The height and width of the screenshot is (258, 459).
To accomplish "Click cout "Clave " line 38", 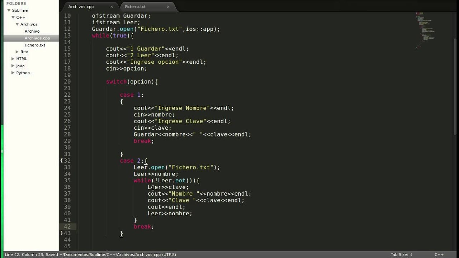I will 196,200.
